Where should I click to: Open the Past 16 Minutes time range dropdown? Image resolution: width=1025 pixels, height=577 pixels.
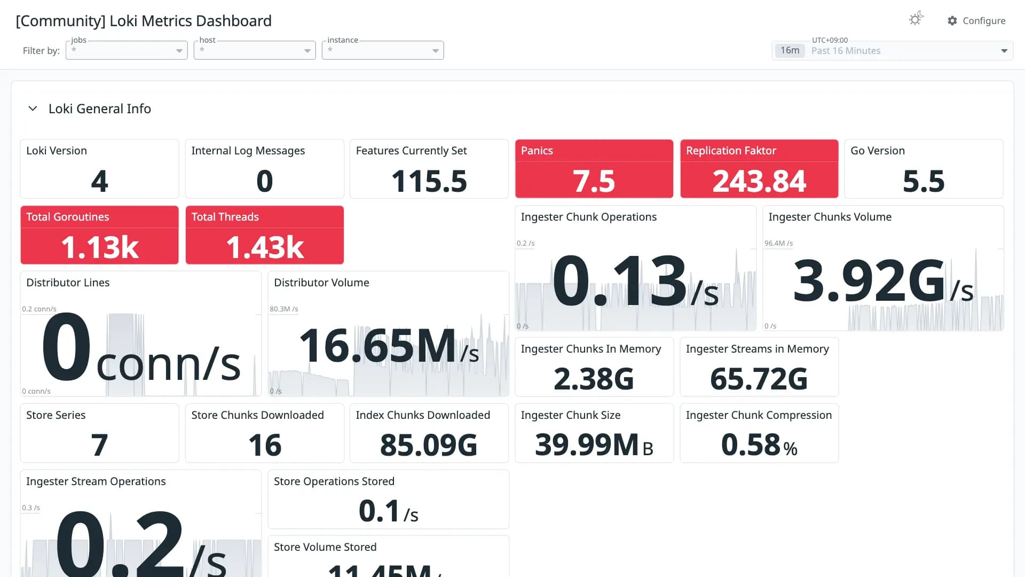893,51
